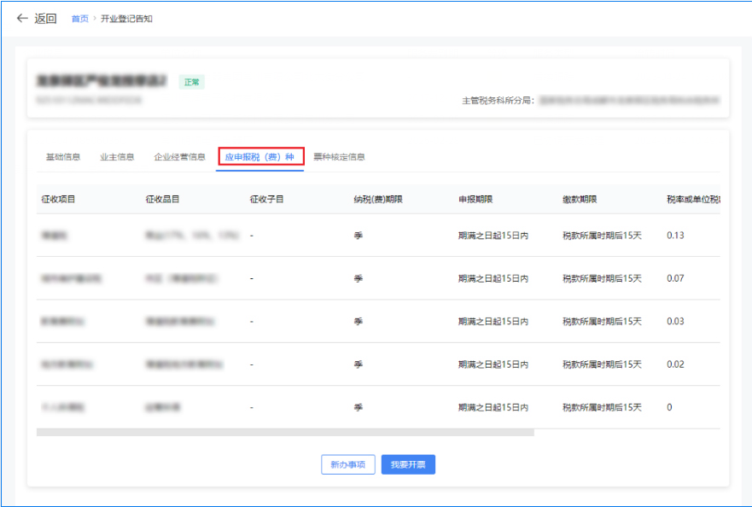752x507 pixels.
Task: Open the 首页 breadcrumb link
Action: click(x=79, y=19)
